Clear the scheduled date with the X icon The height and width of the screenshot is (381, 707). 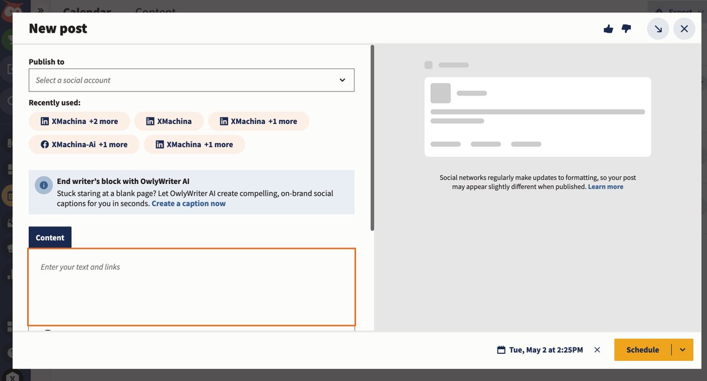coord(596,349)
